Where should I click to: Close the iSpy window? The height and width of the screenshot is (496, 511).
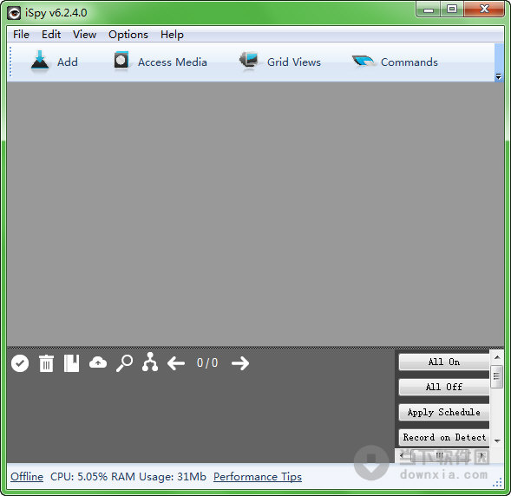click(484, 10)
